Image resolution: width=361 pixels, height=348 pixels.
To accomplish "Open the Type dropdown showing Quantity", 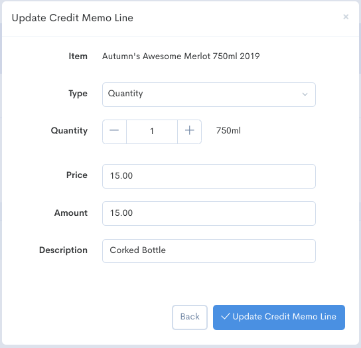I will pos(209,94).
